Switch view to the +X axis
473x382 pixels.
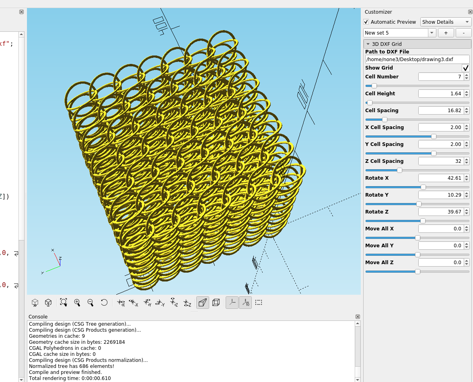pyautogui.click(x=120, y=302)
